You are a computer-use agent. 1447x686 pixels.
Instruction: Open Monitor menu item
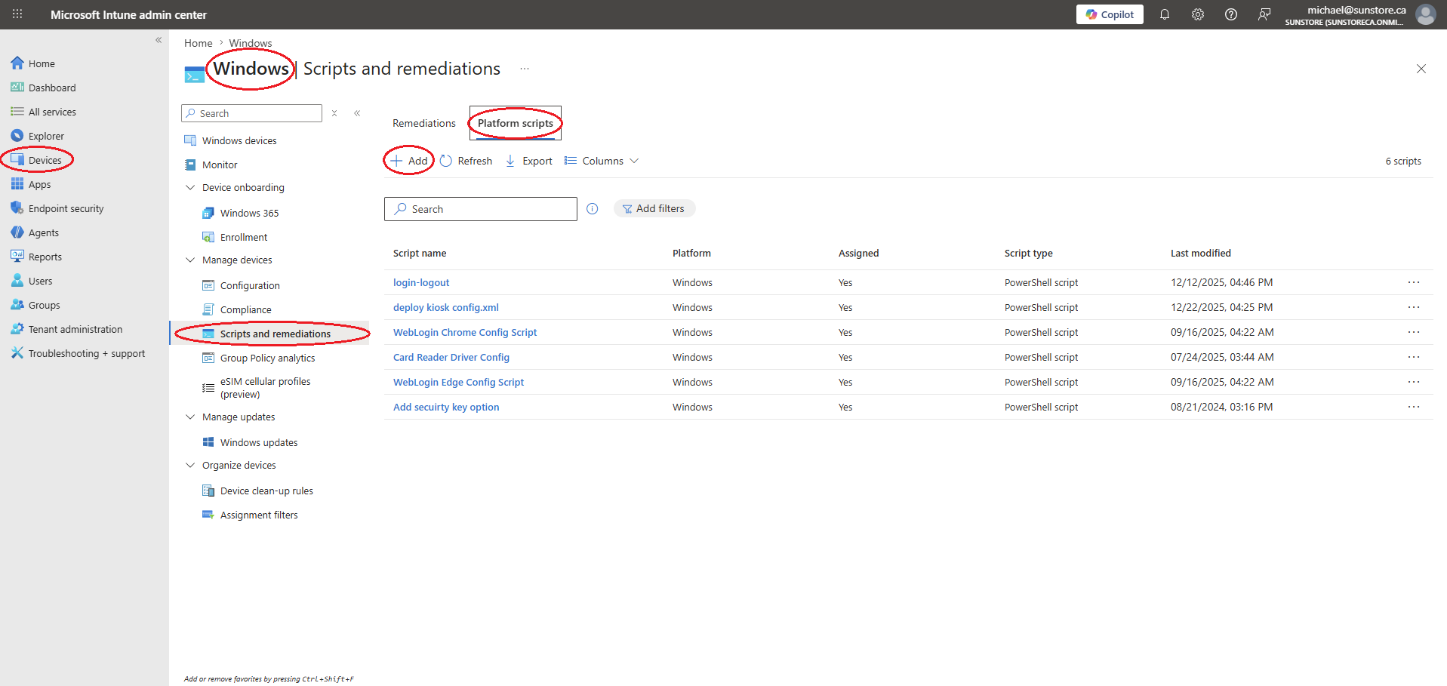pos(220,165)
